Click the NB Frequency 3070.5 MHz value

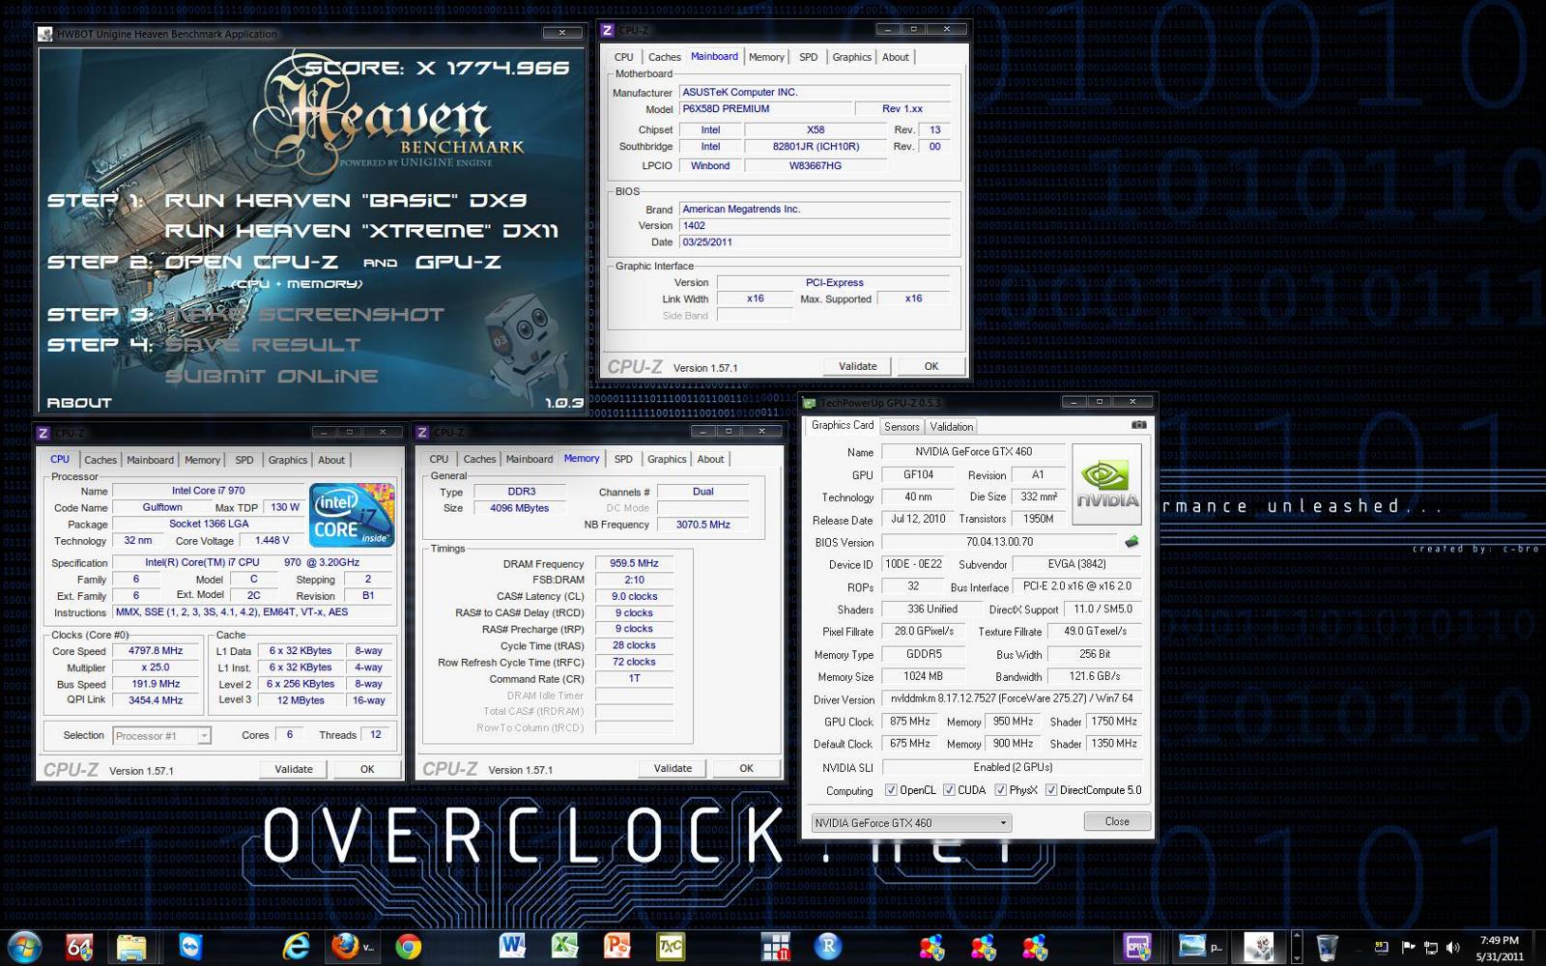(x=703, y=525)
